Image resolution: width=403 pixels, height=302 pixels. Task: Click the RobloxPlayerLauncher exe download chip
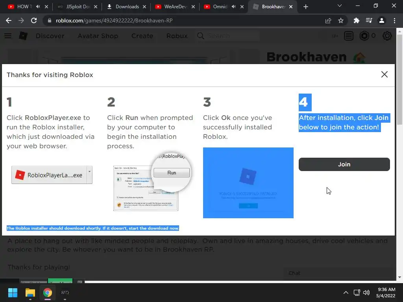click(49, 175)
